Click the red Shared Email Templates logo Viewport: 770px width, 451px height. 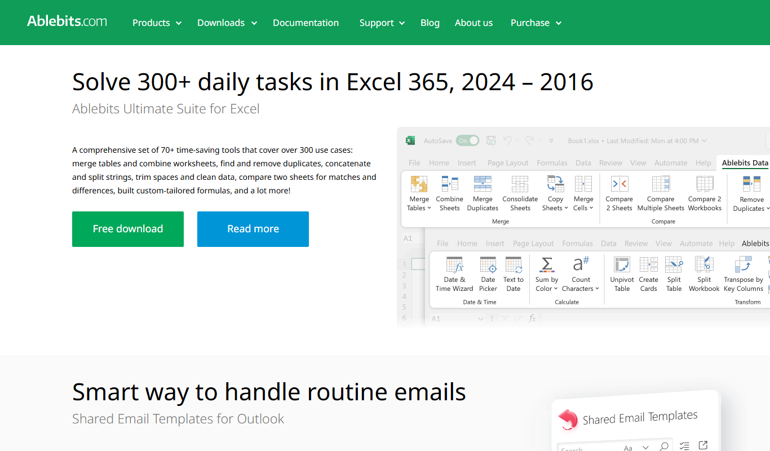(568, 420)
